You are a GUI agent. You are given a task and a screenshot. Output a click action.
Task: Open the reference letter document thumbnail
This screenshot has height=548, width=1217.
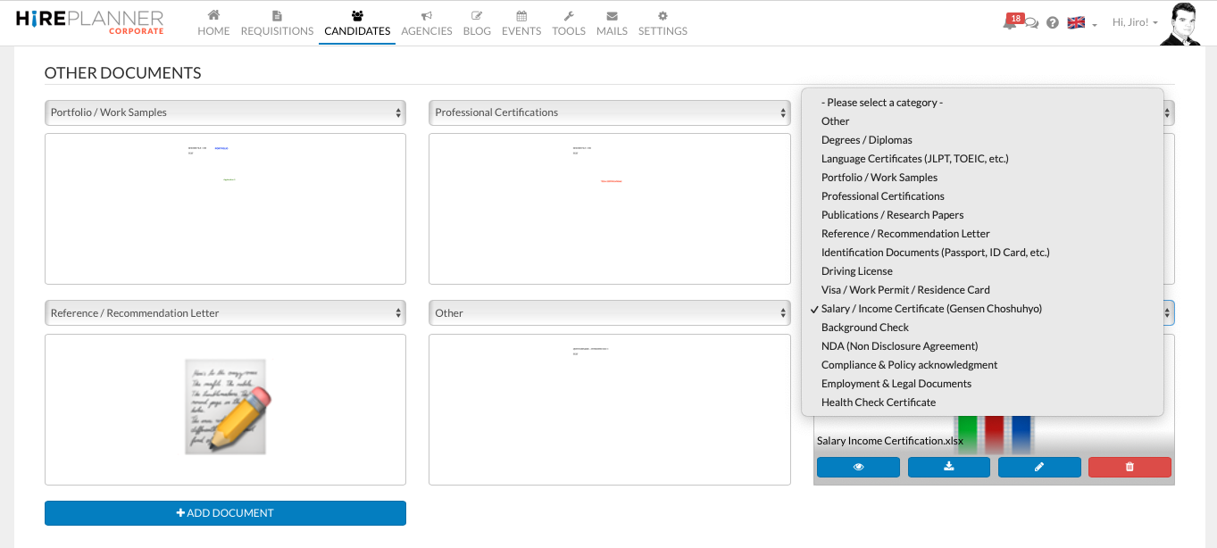[x=225, y=409]
